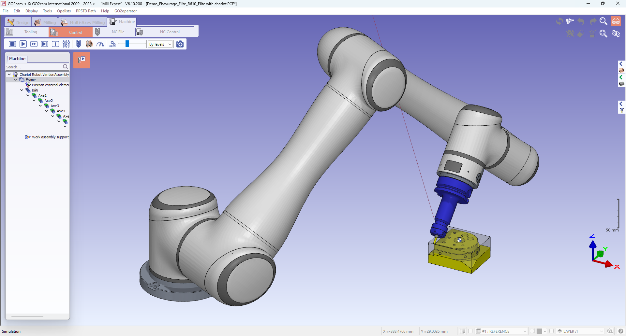Select Position external element tree item
Viewport: 626px width, 336px height.
click(47, 85)
